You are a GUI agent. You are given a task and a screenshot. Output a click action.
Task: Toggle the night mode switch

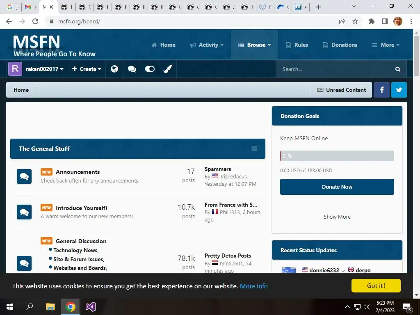point(150,69)
